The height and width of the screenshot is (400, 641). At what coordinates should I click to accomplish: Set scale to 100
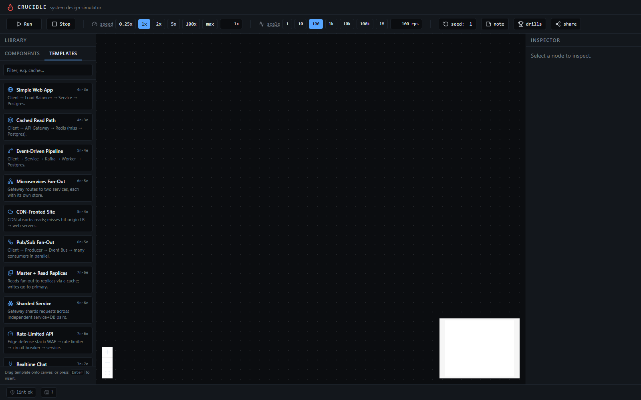[x=316, y=24]
